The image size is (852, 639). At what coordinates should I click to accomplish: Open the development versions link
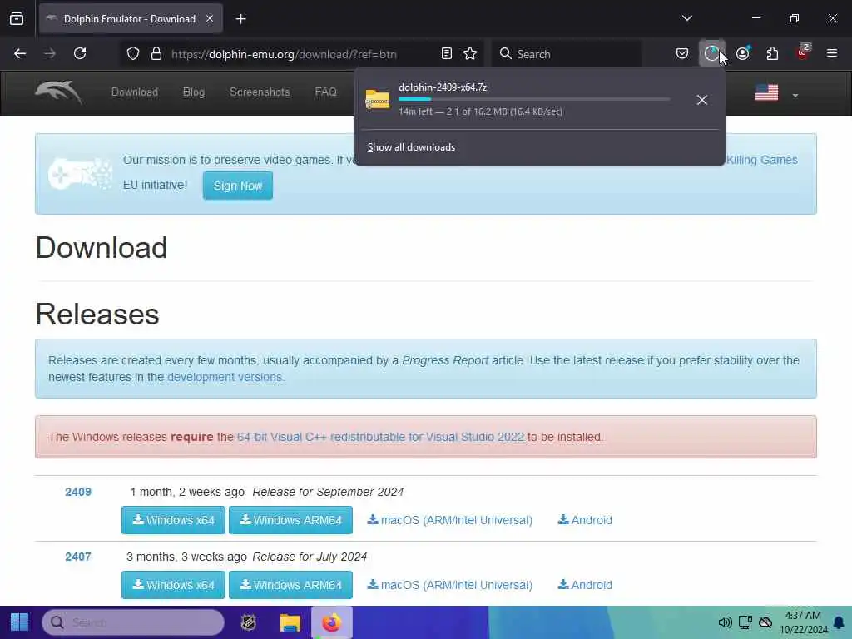click(x=225, y=377)
